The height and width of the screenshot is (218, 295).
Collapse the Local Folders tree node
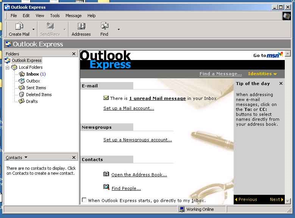point(7,68)
